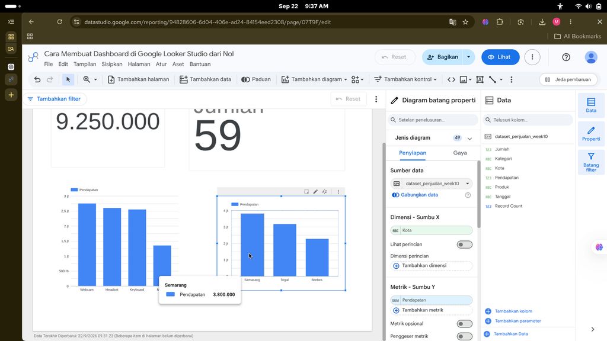The height and width of the screenshot is (341, 607).
Task: Open the dataset_penjualan_week10 data source dropdown
Action: click(432, 184)
